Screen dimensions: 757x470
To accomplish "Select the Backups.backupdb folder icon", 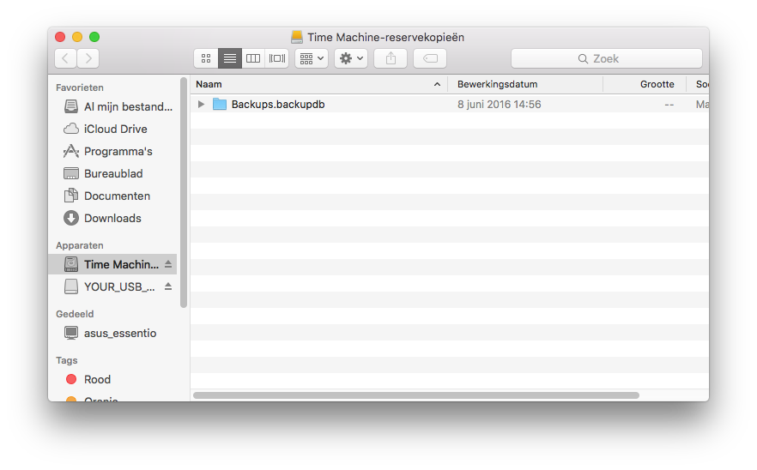I will point(220,104).
